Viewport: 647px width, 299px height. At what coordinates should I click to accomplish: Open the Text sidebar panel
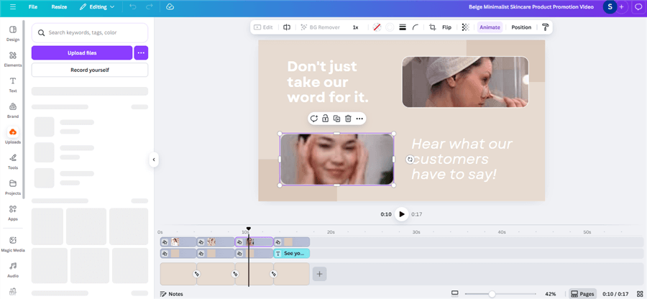(x=13, y=85)
